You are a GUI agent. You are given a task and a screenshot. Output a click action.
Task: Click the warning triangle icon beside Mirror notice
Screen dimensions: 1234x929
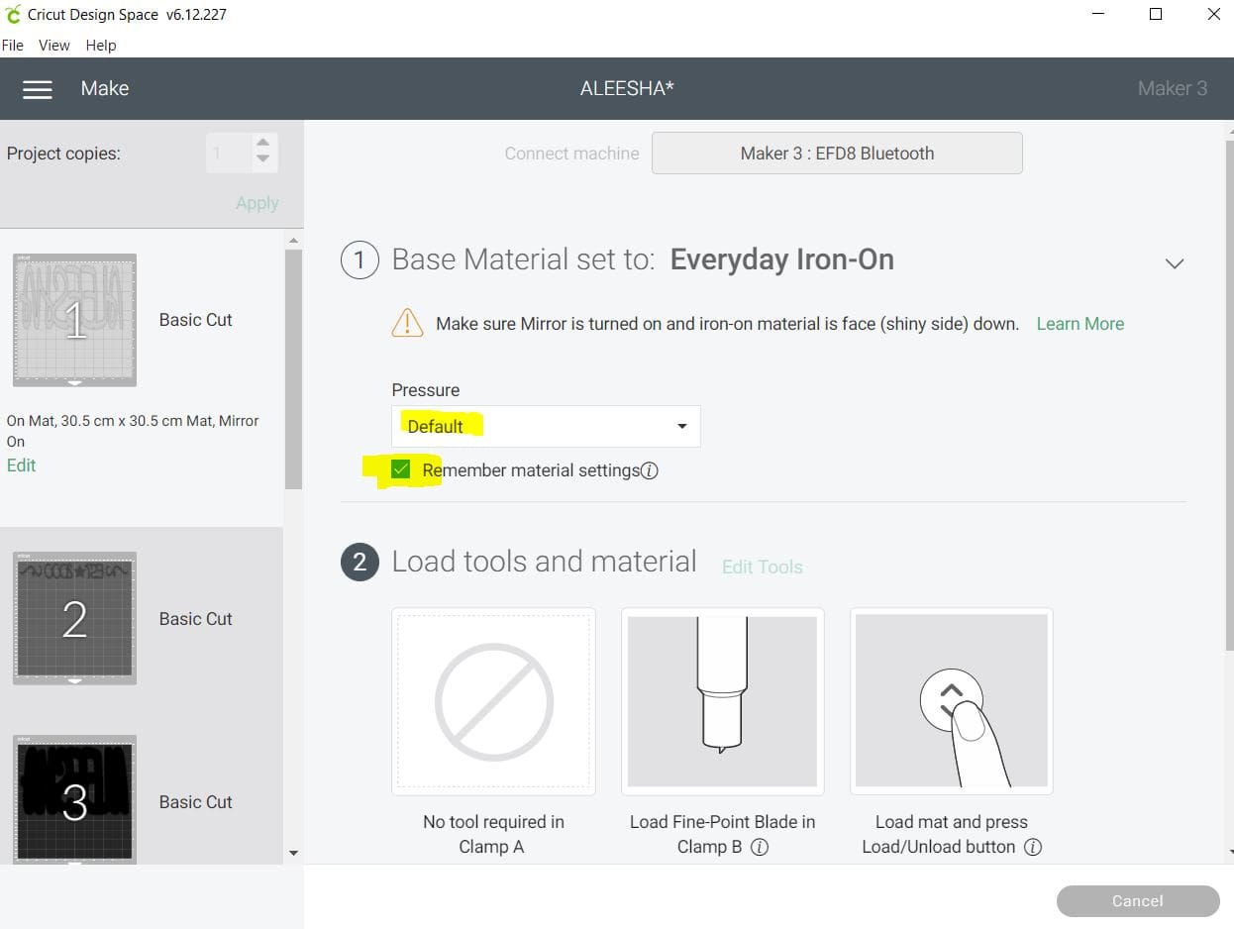(x=407, y=323)
